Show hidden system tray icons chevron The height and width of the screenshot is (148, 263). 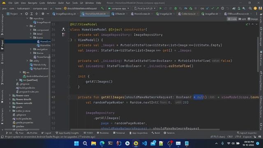[x=216, y=143]
